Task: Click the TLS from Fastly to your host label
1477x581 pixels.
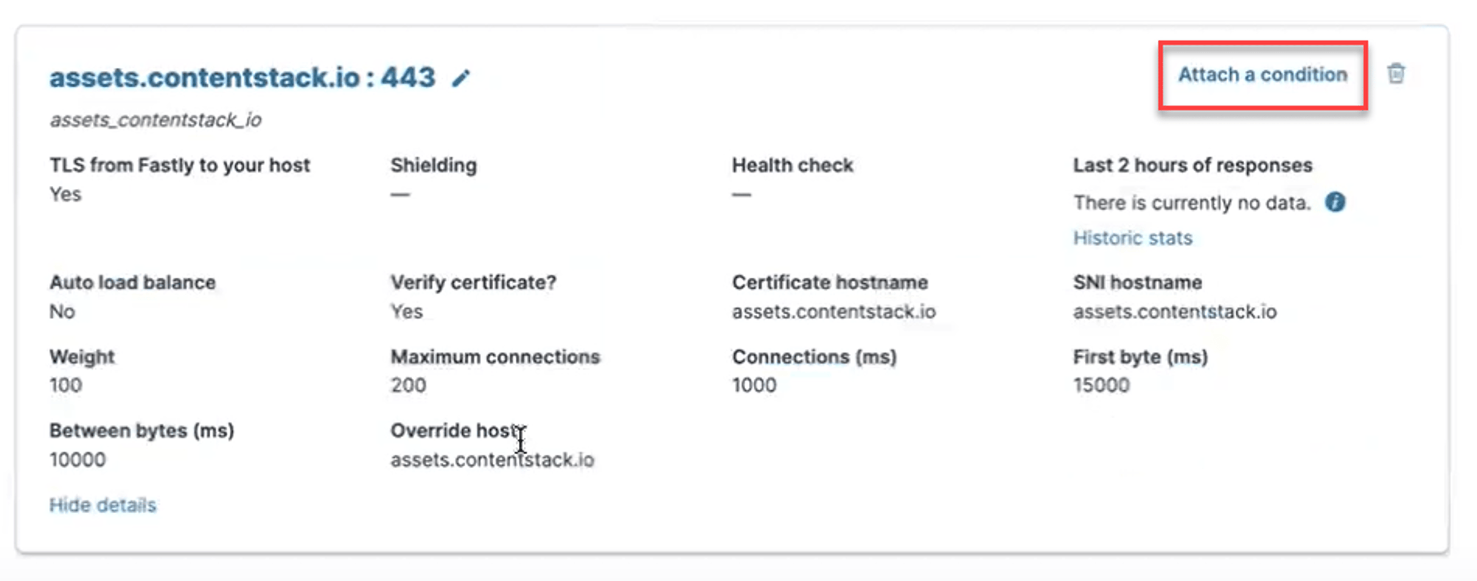Action: tap(180, 165)
